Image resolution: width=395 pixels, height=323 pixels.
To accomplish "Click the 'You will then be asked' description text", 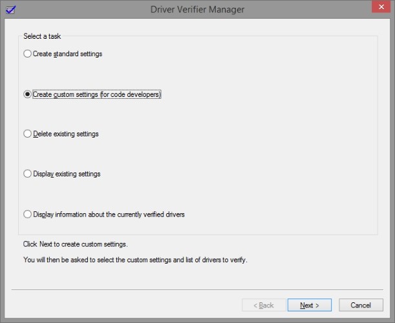I will pos(135,260).
